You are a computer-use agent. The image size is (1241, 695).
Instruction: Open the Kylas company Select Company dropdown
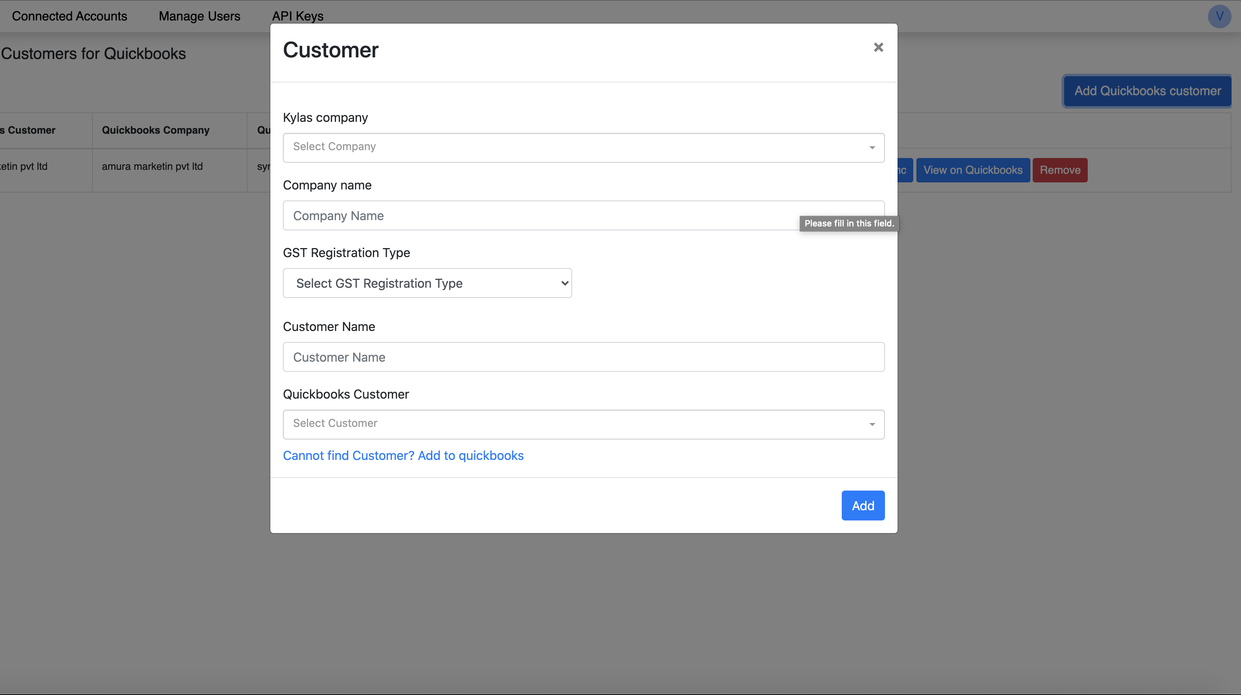[584, 147]
